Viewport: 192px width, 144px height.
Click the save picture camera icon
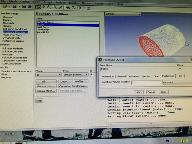[24, 7]
